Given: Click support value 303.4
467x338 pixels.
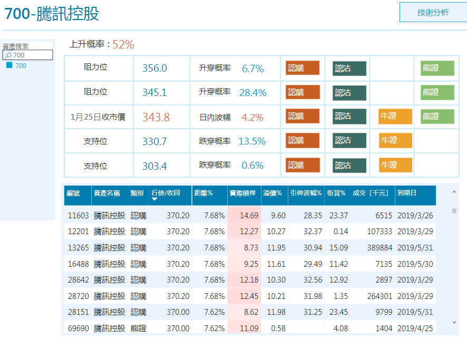Looking at the screenshot, I should [154, 166].
